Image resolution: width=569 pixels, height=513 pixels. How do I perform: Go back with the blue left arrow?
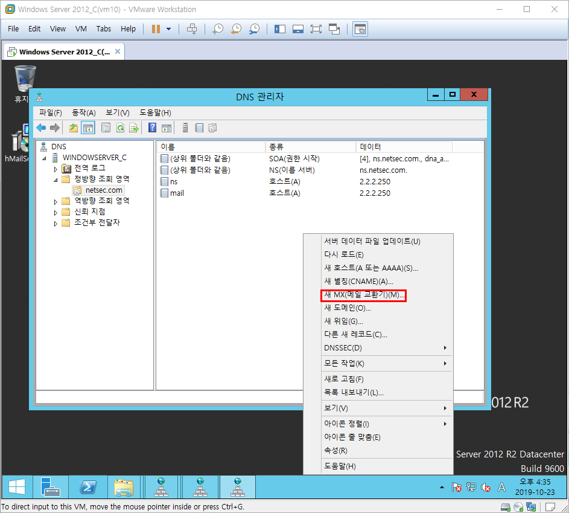[41, 128]
